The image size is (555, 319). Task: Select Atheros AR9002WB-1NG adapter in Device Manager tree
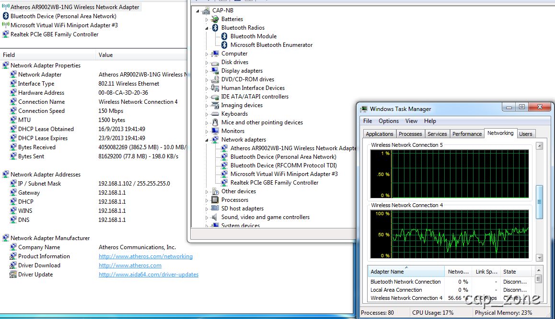click(x=293, y=148)
